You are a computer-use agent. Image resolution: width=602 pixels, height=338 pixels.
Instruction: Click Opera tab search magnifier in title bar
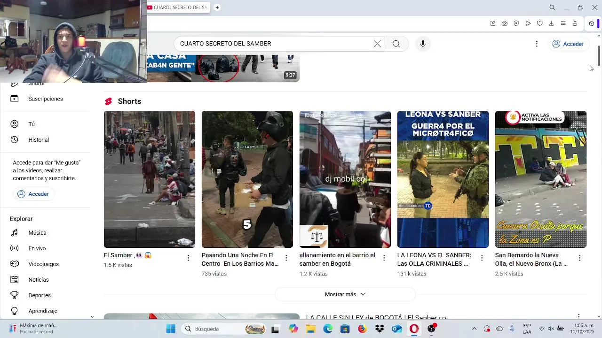[552, 8]
